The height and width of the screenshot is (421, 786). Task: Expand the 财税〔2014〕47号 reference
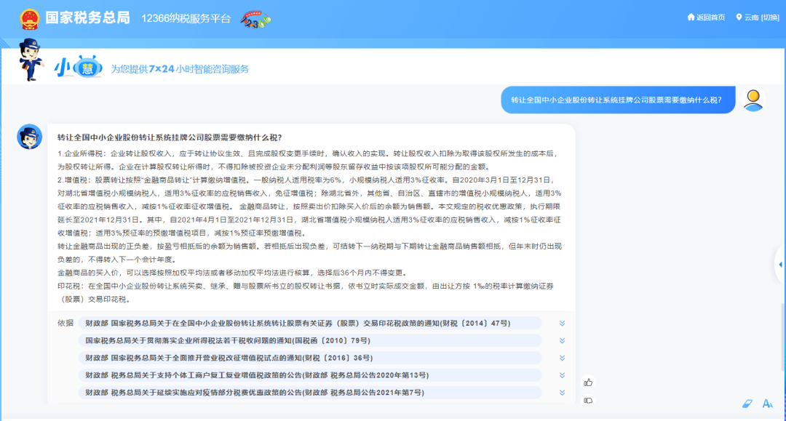(x=562, y=324)
